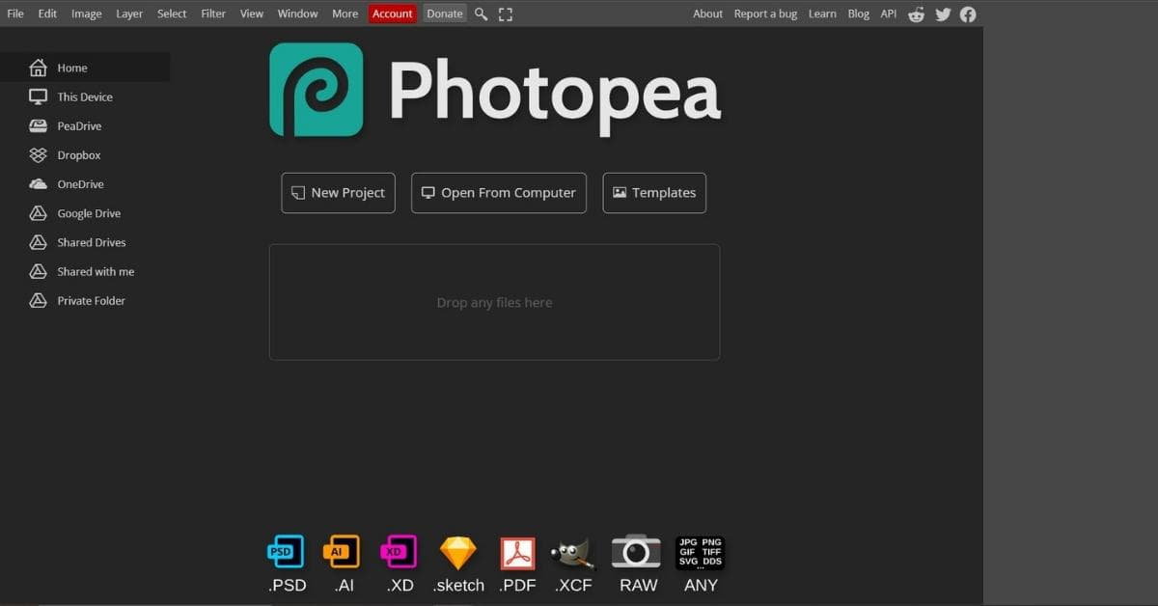Image resolution: width=1158 pixels, height=606 pixels.
Task: Click the Shared Drives icon
Action: pyautogui.click(x=38, y=242)
